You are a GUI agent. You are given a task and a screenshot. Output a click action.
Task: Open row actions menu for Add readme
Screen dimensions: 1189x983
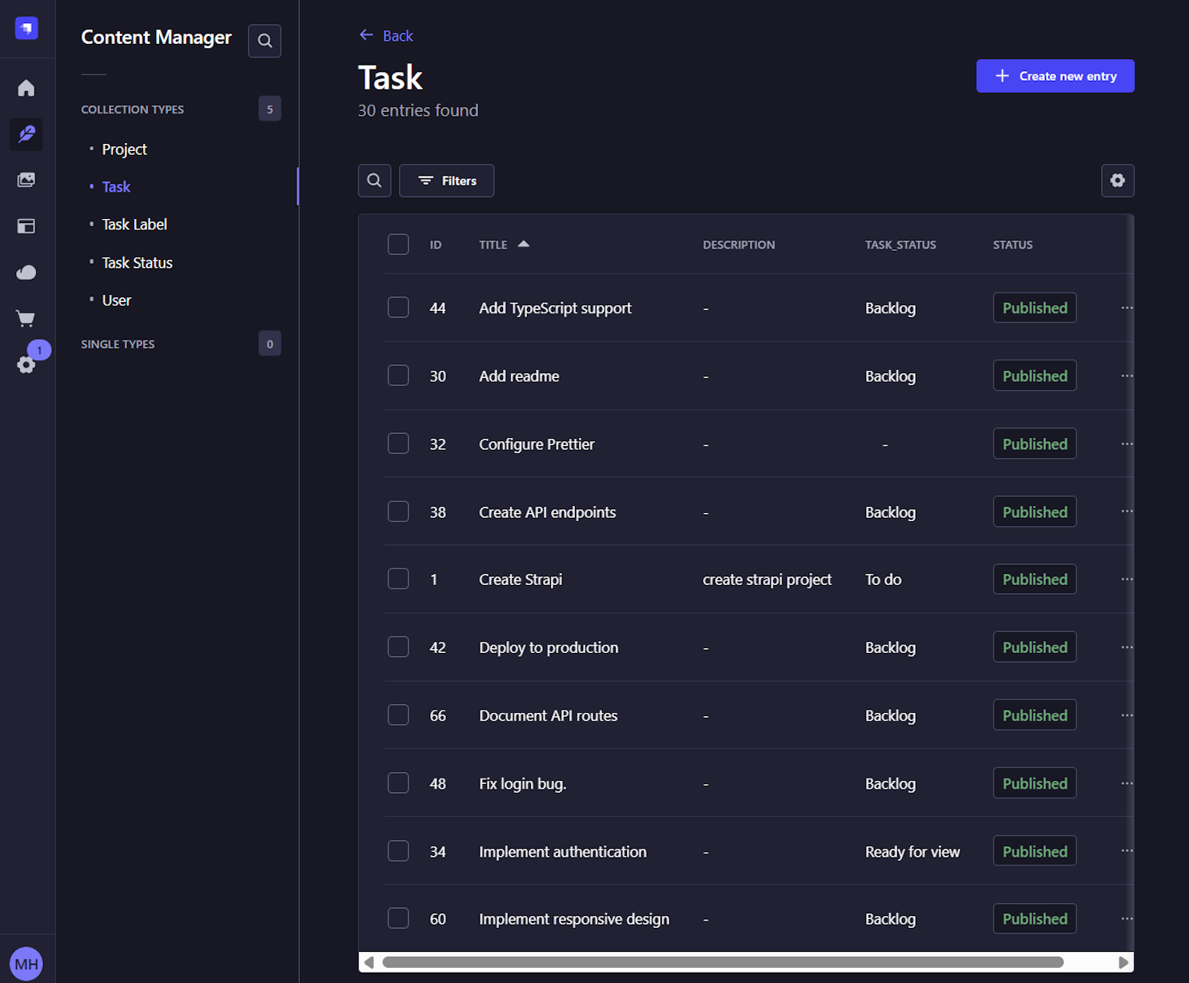pyautogui.click(x=1127, y=376)
